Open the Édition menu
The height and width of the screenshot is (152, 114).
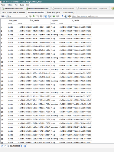coord(10,5)
